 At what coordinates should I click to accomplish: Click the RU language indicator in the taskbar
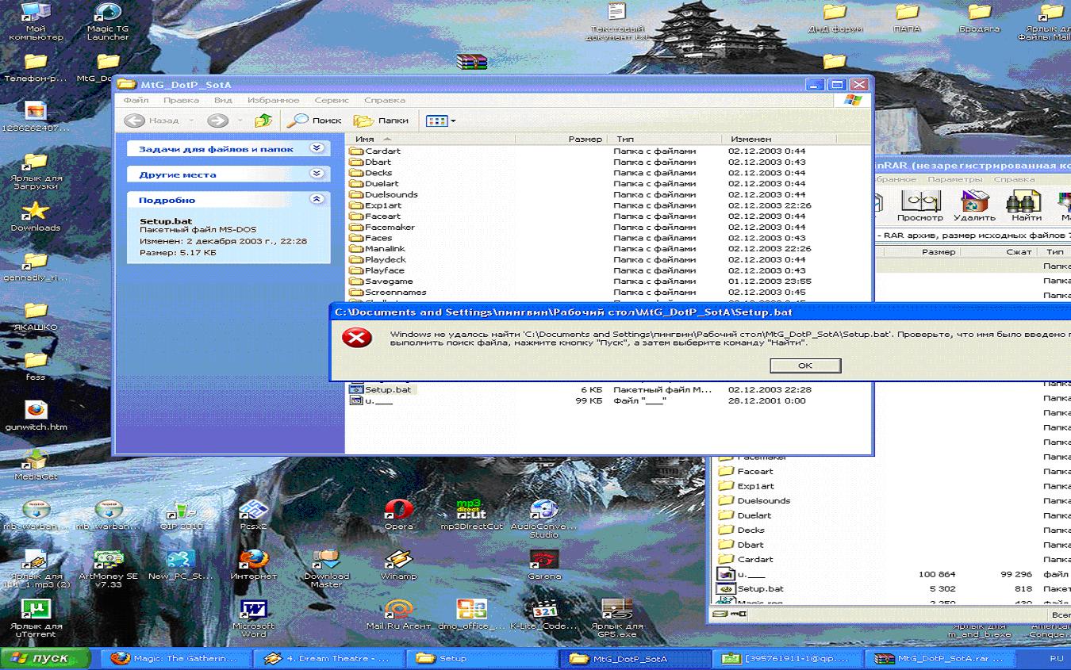tap(1057, 658)
